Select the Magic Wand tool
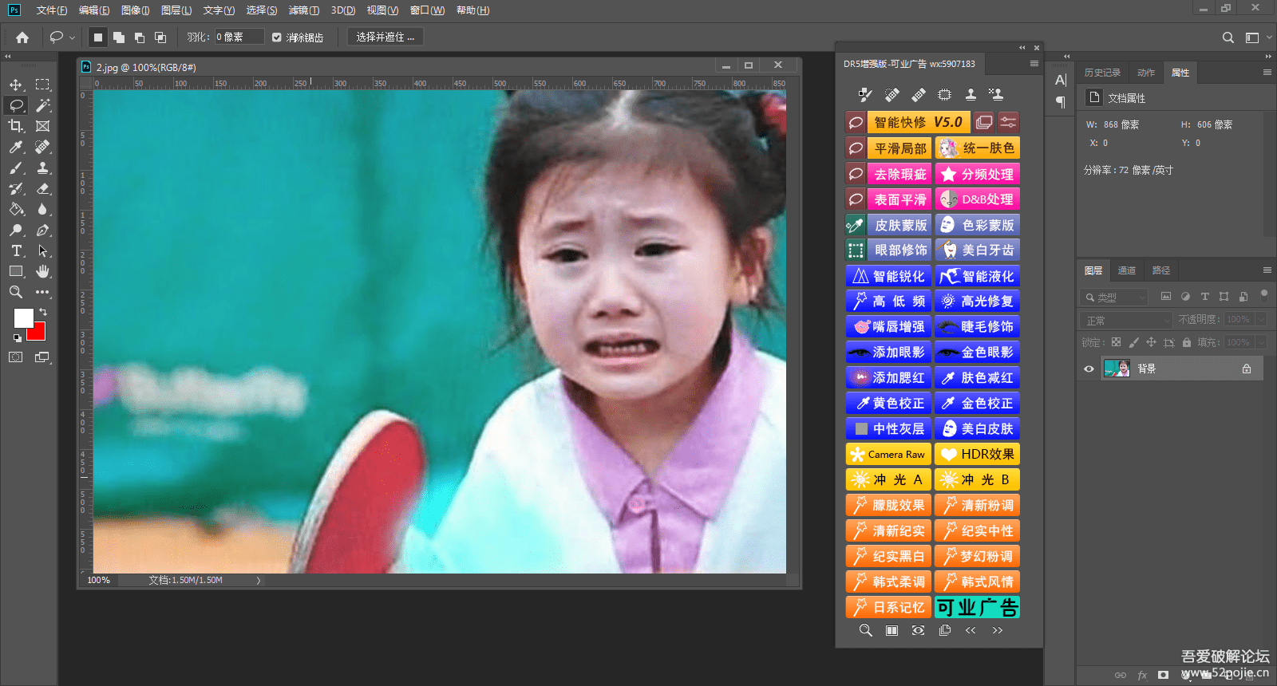The width and height of the screenshot is (1277, 686). click(43, 105)
